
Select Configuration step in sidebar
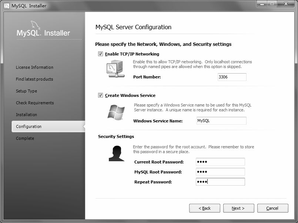coord(48,126)
